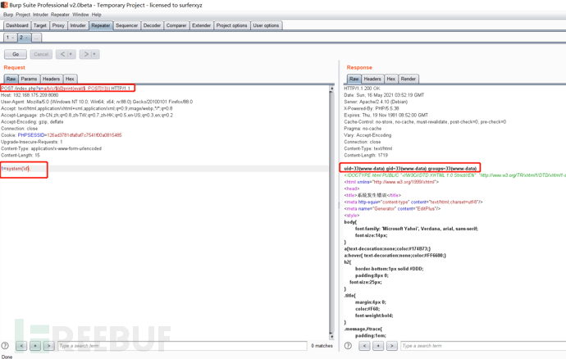Image resolution: width=566 pixels, height=359 pixels.
Task: Click request search previous match button
Action: coord(21,346)
